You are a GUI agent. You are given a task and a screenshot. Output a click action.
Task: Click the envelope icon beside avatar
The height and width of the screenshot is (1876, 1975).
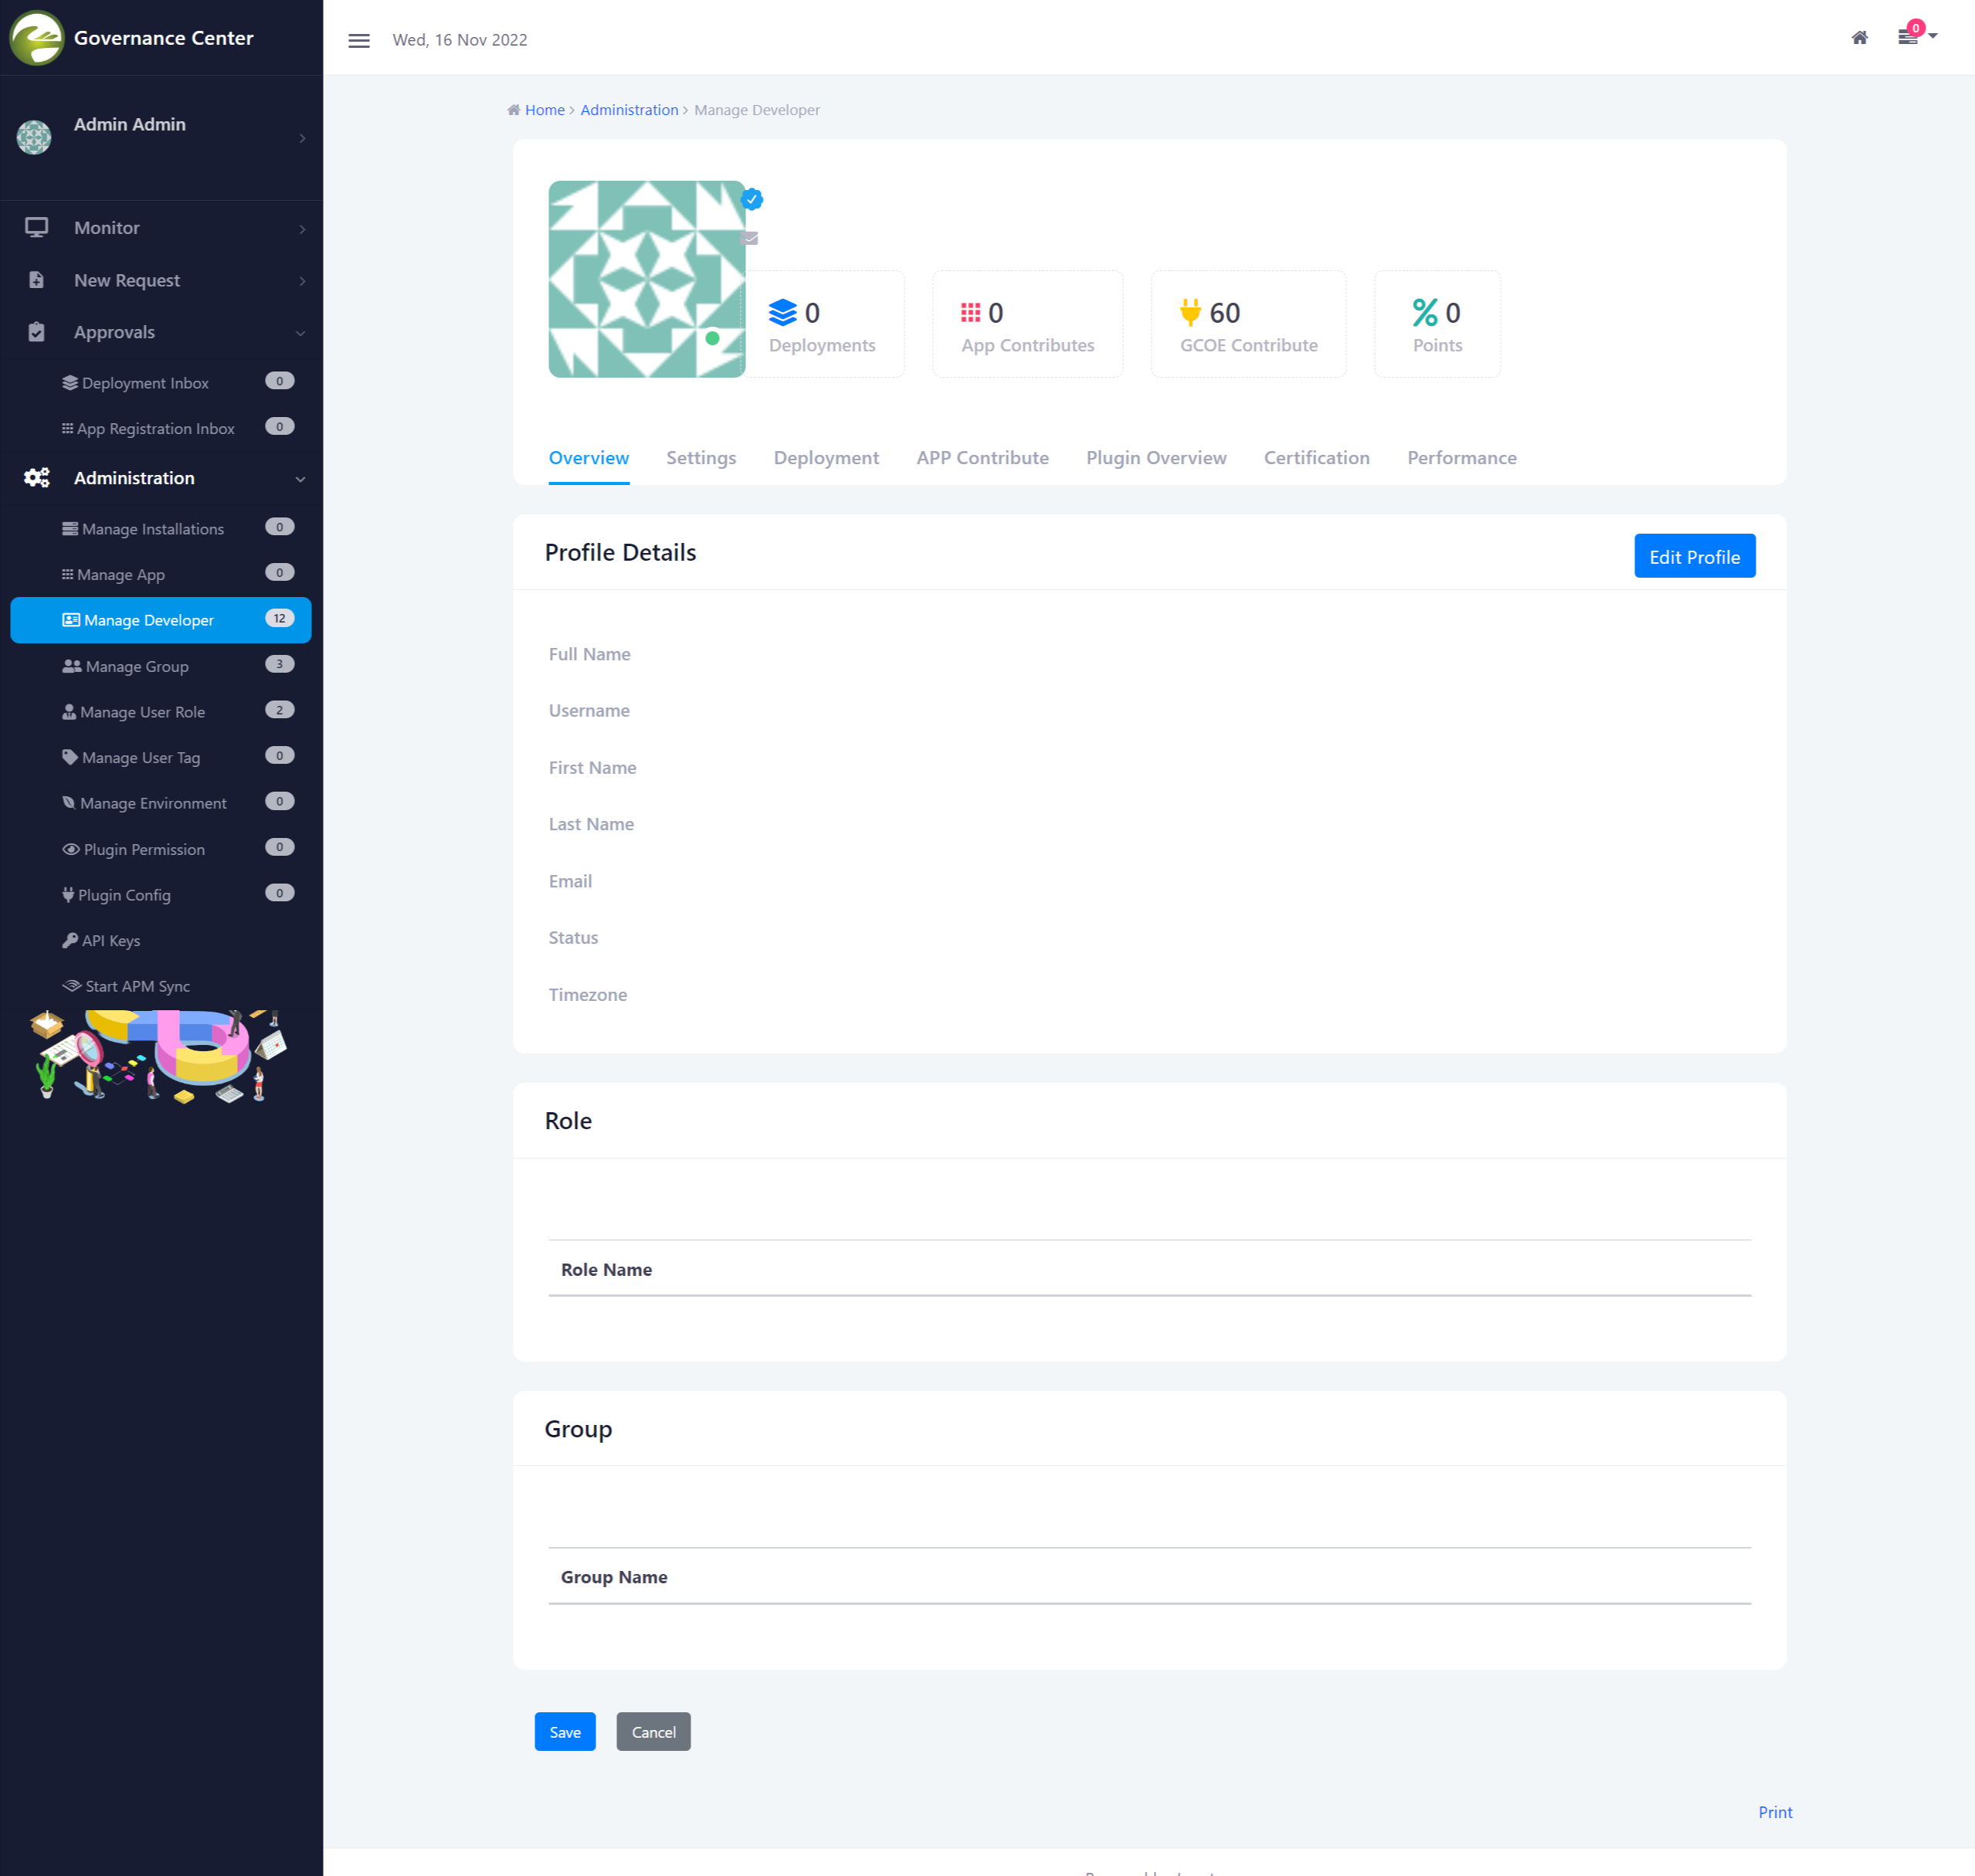point(750,238)
